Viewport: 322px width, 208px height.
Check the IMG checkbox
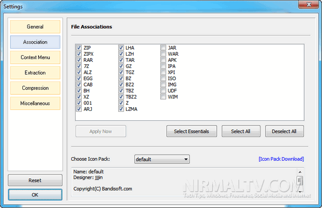point(164,84)
